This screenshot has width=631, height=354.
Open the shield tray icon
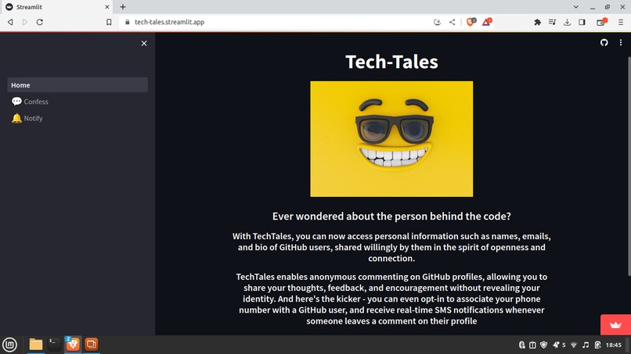pos(543,345)
